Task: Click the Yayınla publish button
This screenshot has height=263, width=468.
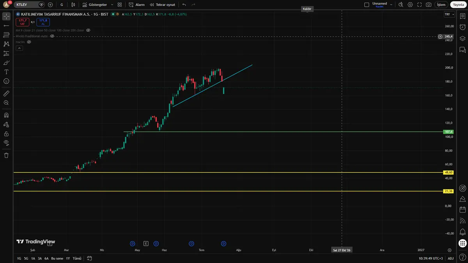Action: point(458,5)
